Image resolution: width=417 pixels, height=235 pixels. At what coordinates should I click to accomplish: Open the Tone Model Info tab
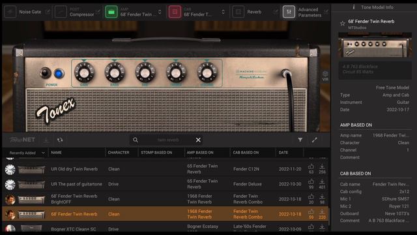tap(377, 7)
